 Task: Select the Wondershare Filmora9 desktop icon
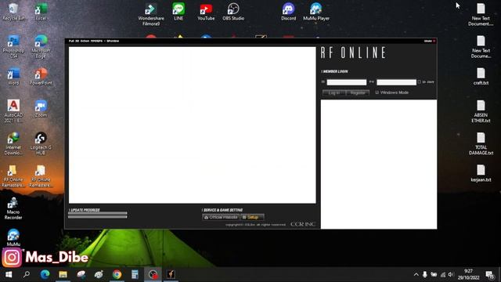click(151, 14)
